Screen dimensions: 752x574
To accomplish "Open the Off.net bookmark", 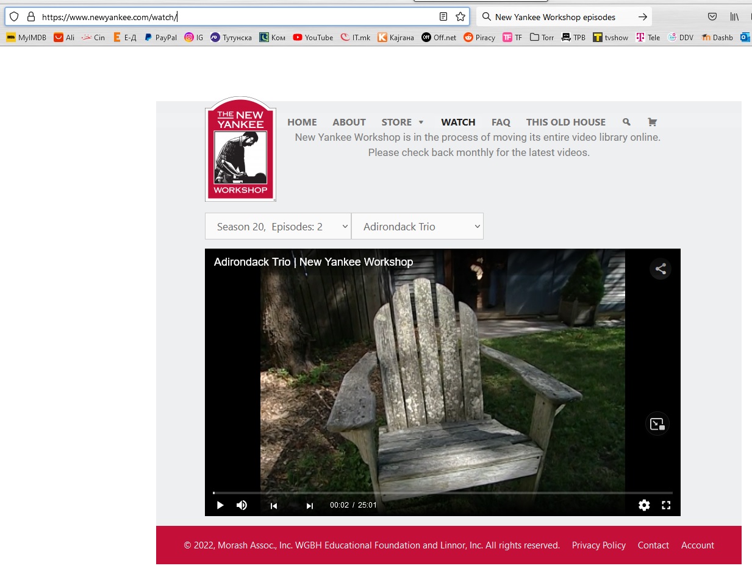I will point(439,37).
